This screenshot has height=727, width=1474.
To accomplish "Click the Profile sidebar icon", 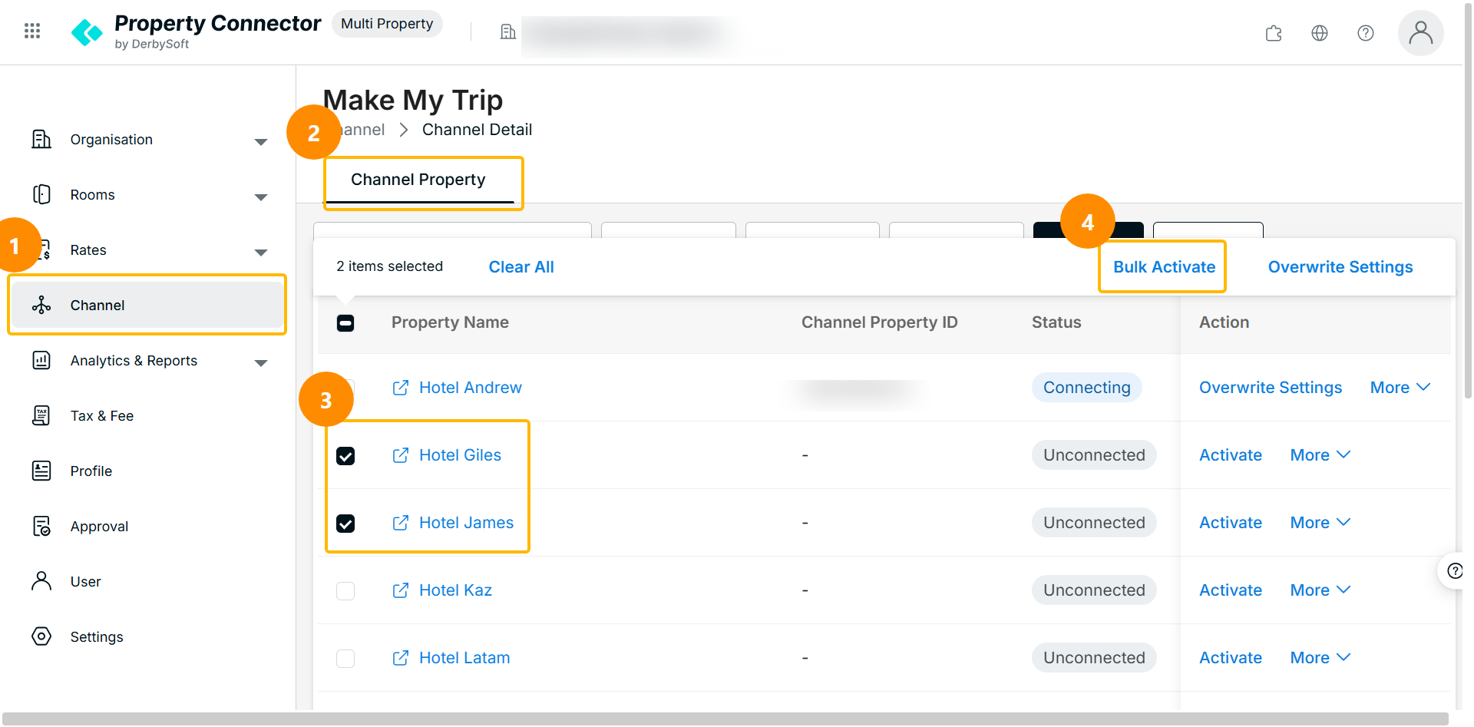I will click(x=41, y=471).
